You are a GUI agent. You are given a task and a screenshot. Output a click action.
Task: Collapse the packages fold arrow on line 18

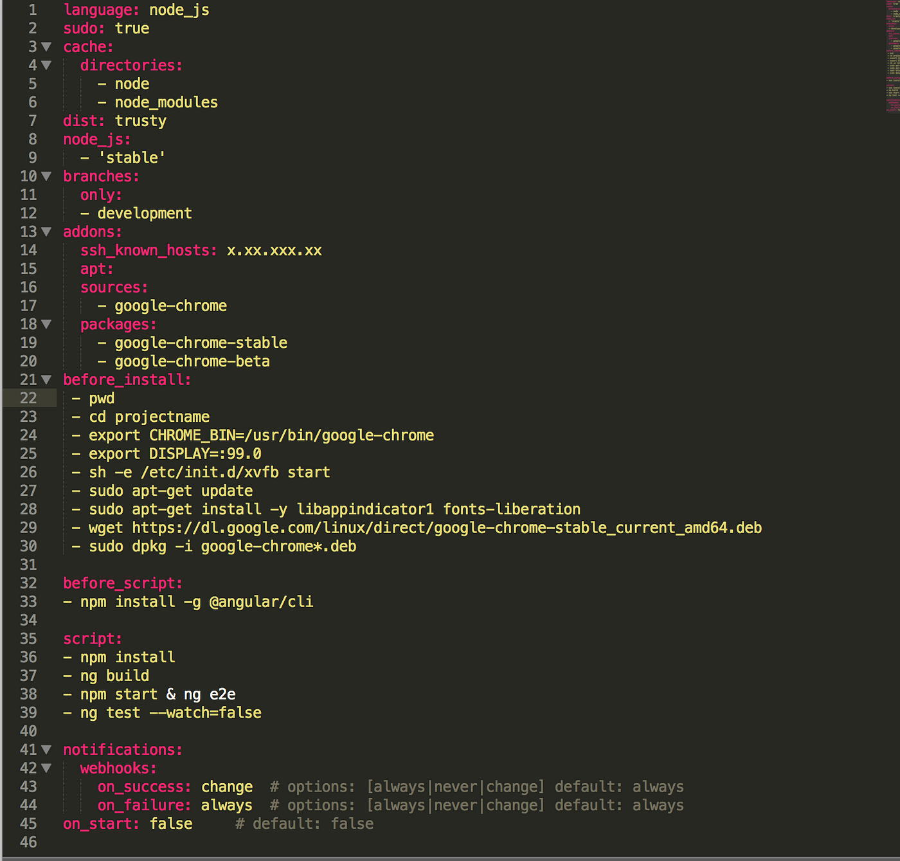[x=46, y=325]
